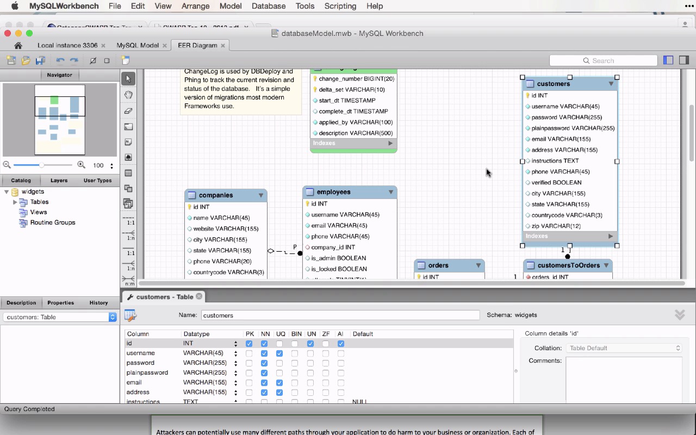Image resolution: width=696 pixels, height=435 pixels.
Task: Collapse the customers table in diagram
Action: point(611,84)
